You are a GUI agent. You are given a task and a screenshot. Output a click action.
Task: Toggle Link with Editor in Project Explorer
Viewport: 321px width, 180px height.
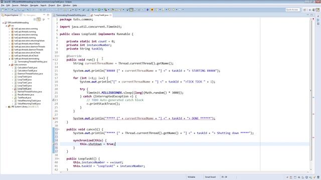[x=39, y=19]
